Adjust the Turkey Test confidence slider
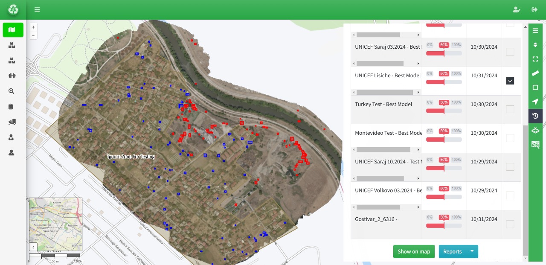Screen dimensions: 546x265 coord(444,111)
